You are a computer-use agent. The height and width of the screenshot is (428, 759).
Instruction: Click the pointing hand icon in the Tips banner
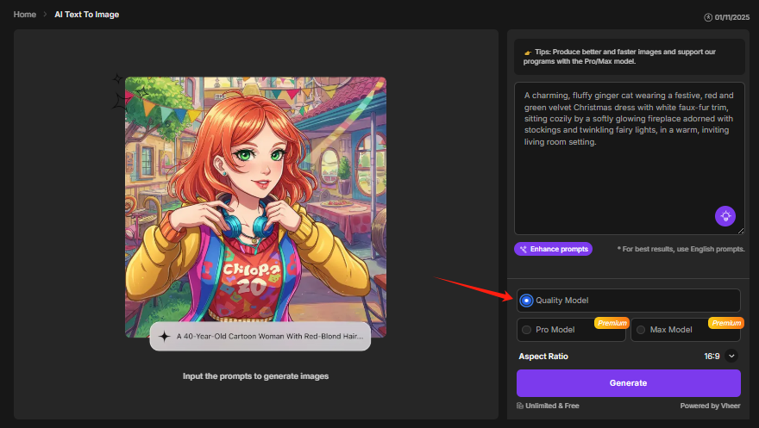point(527,53)
